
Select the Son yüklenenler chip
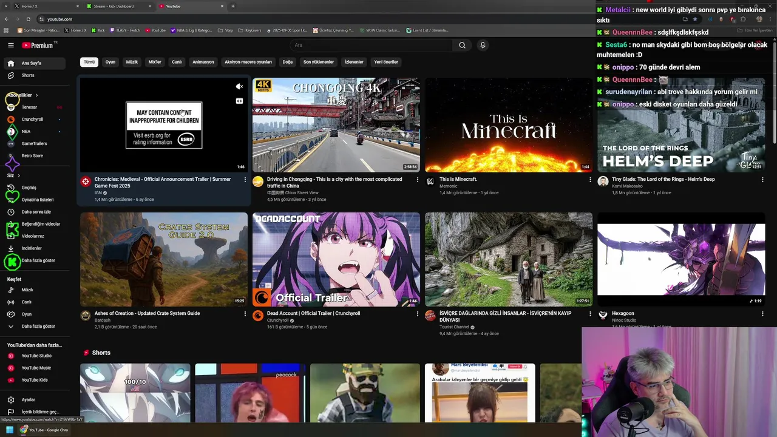pyautogui.click(x=319, y=62)
